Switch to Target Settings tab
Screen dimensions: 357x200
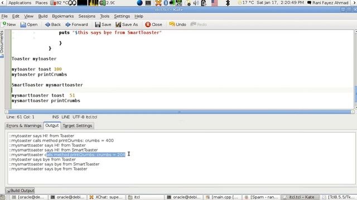pyautogui.click(x=78, y=126)
